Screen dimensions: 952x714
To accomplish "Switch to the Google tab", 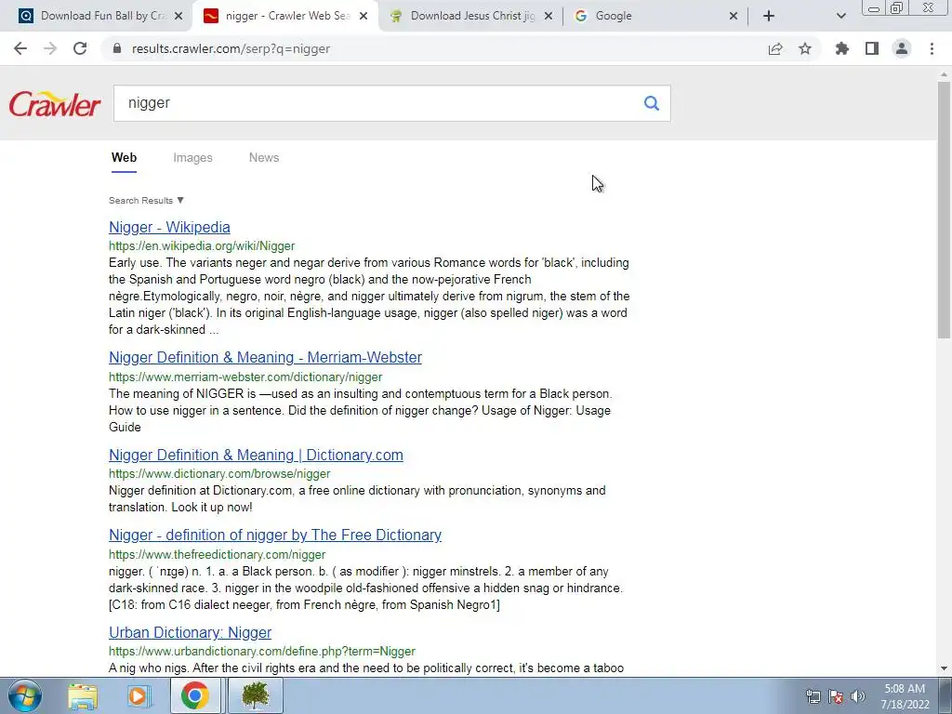I will tap(655, 16).
